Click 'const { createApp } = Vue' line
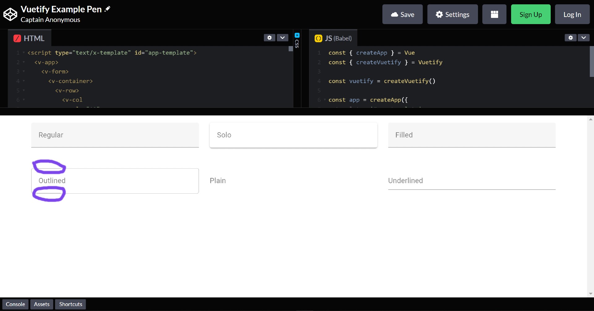This screenshot has height=311, width=594. coord(372,53)
